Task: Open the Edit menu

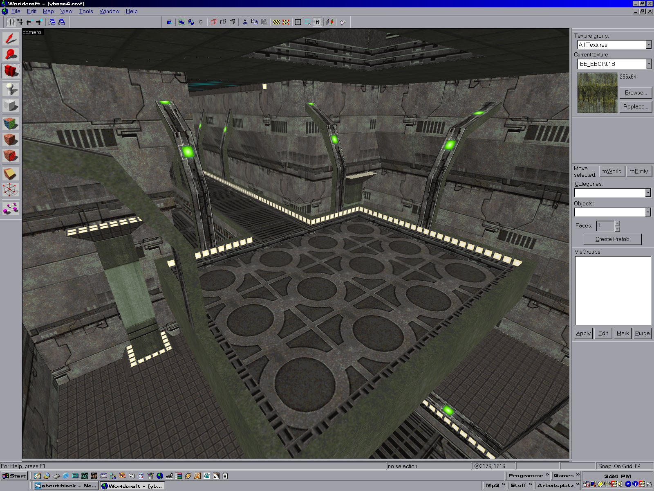Action: (31, 11)
